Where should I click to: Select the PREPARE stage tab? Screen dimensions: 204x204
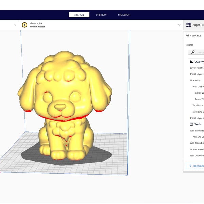(x=79, y=15)
